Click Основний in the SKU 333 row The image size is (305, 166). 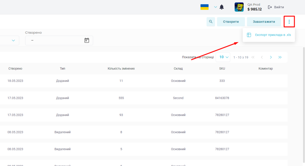(178, 81)
